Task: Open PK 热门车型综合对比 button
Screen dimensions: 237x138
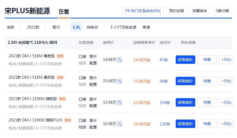Action: point(143,11)
